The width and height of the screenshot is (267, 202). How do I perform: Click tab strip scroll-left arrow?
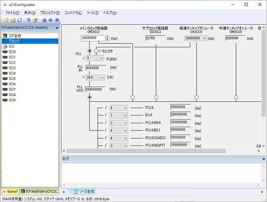pos(64,192)
